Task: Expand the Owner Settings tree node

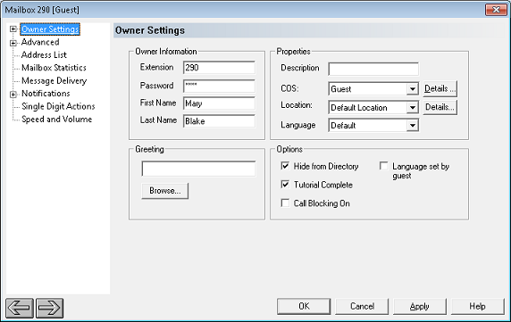Action: coord(13,29)
